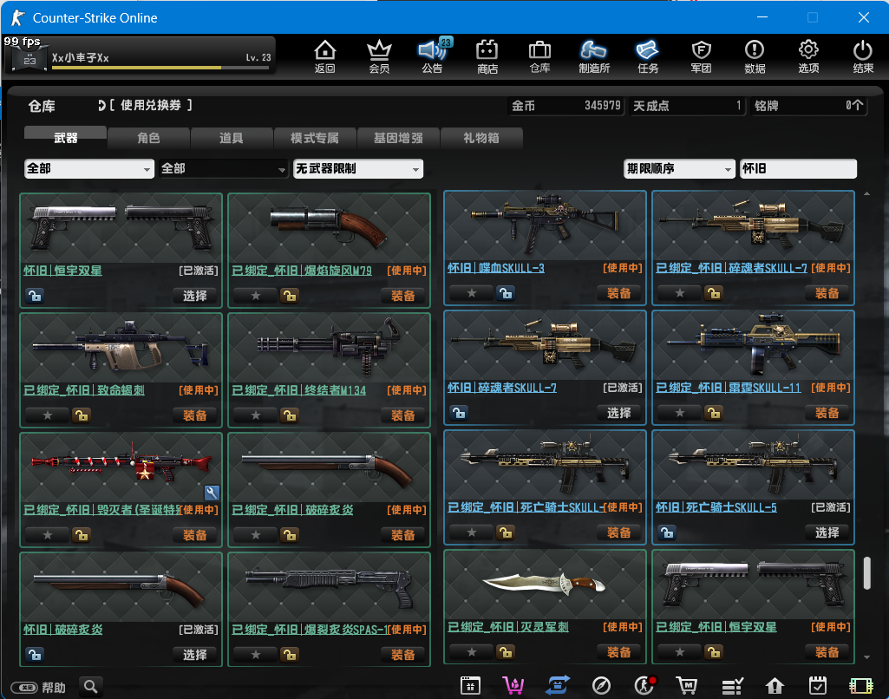Viewport: 889px width, 699px height.
Task: Switch to the 基因增强 tab
Action: (398, 138)
